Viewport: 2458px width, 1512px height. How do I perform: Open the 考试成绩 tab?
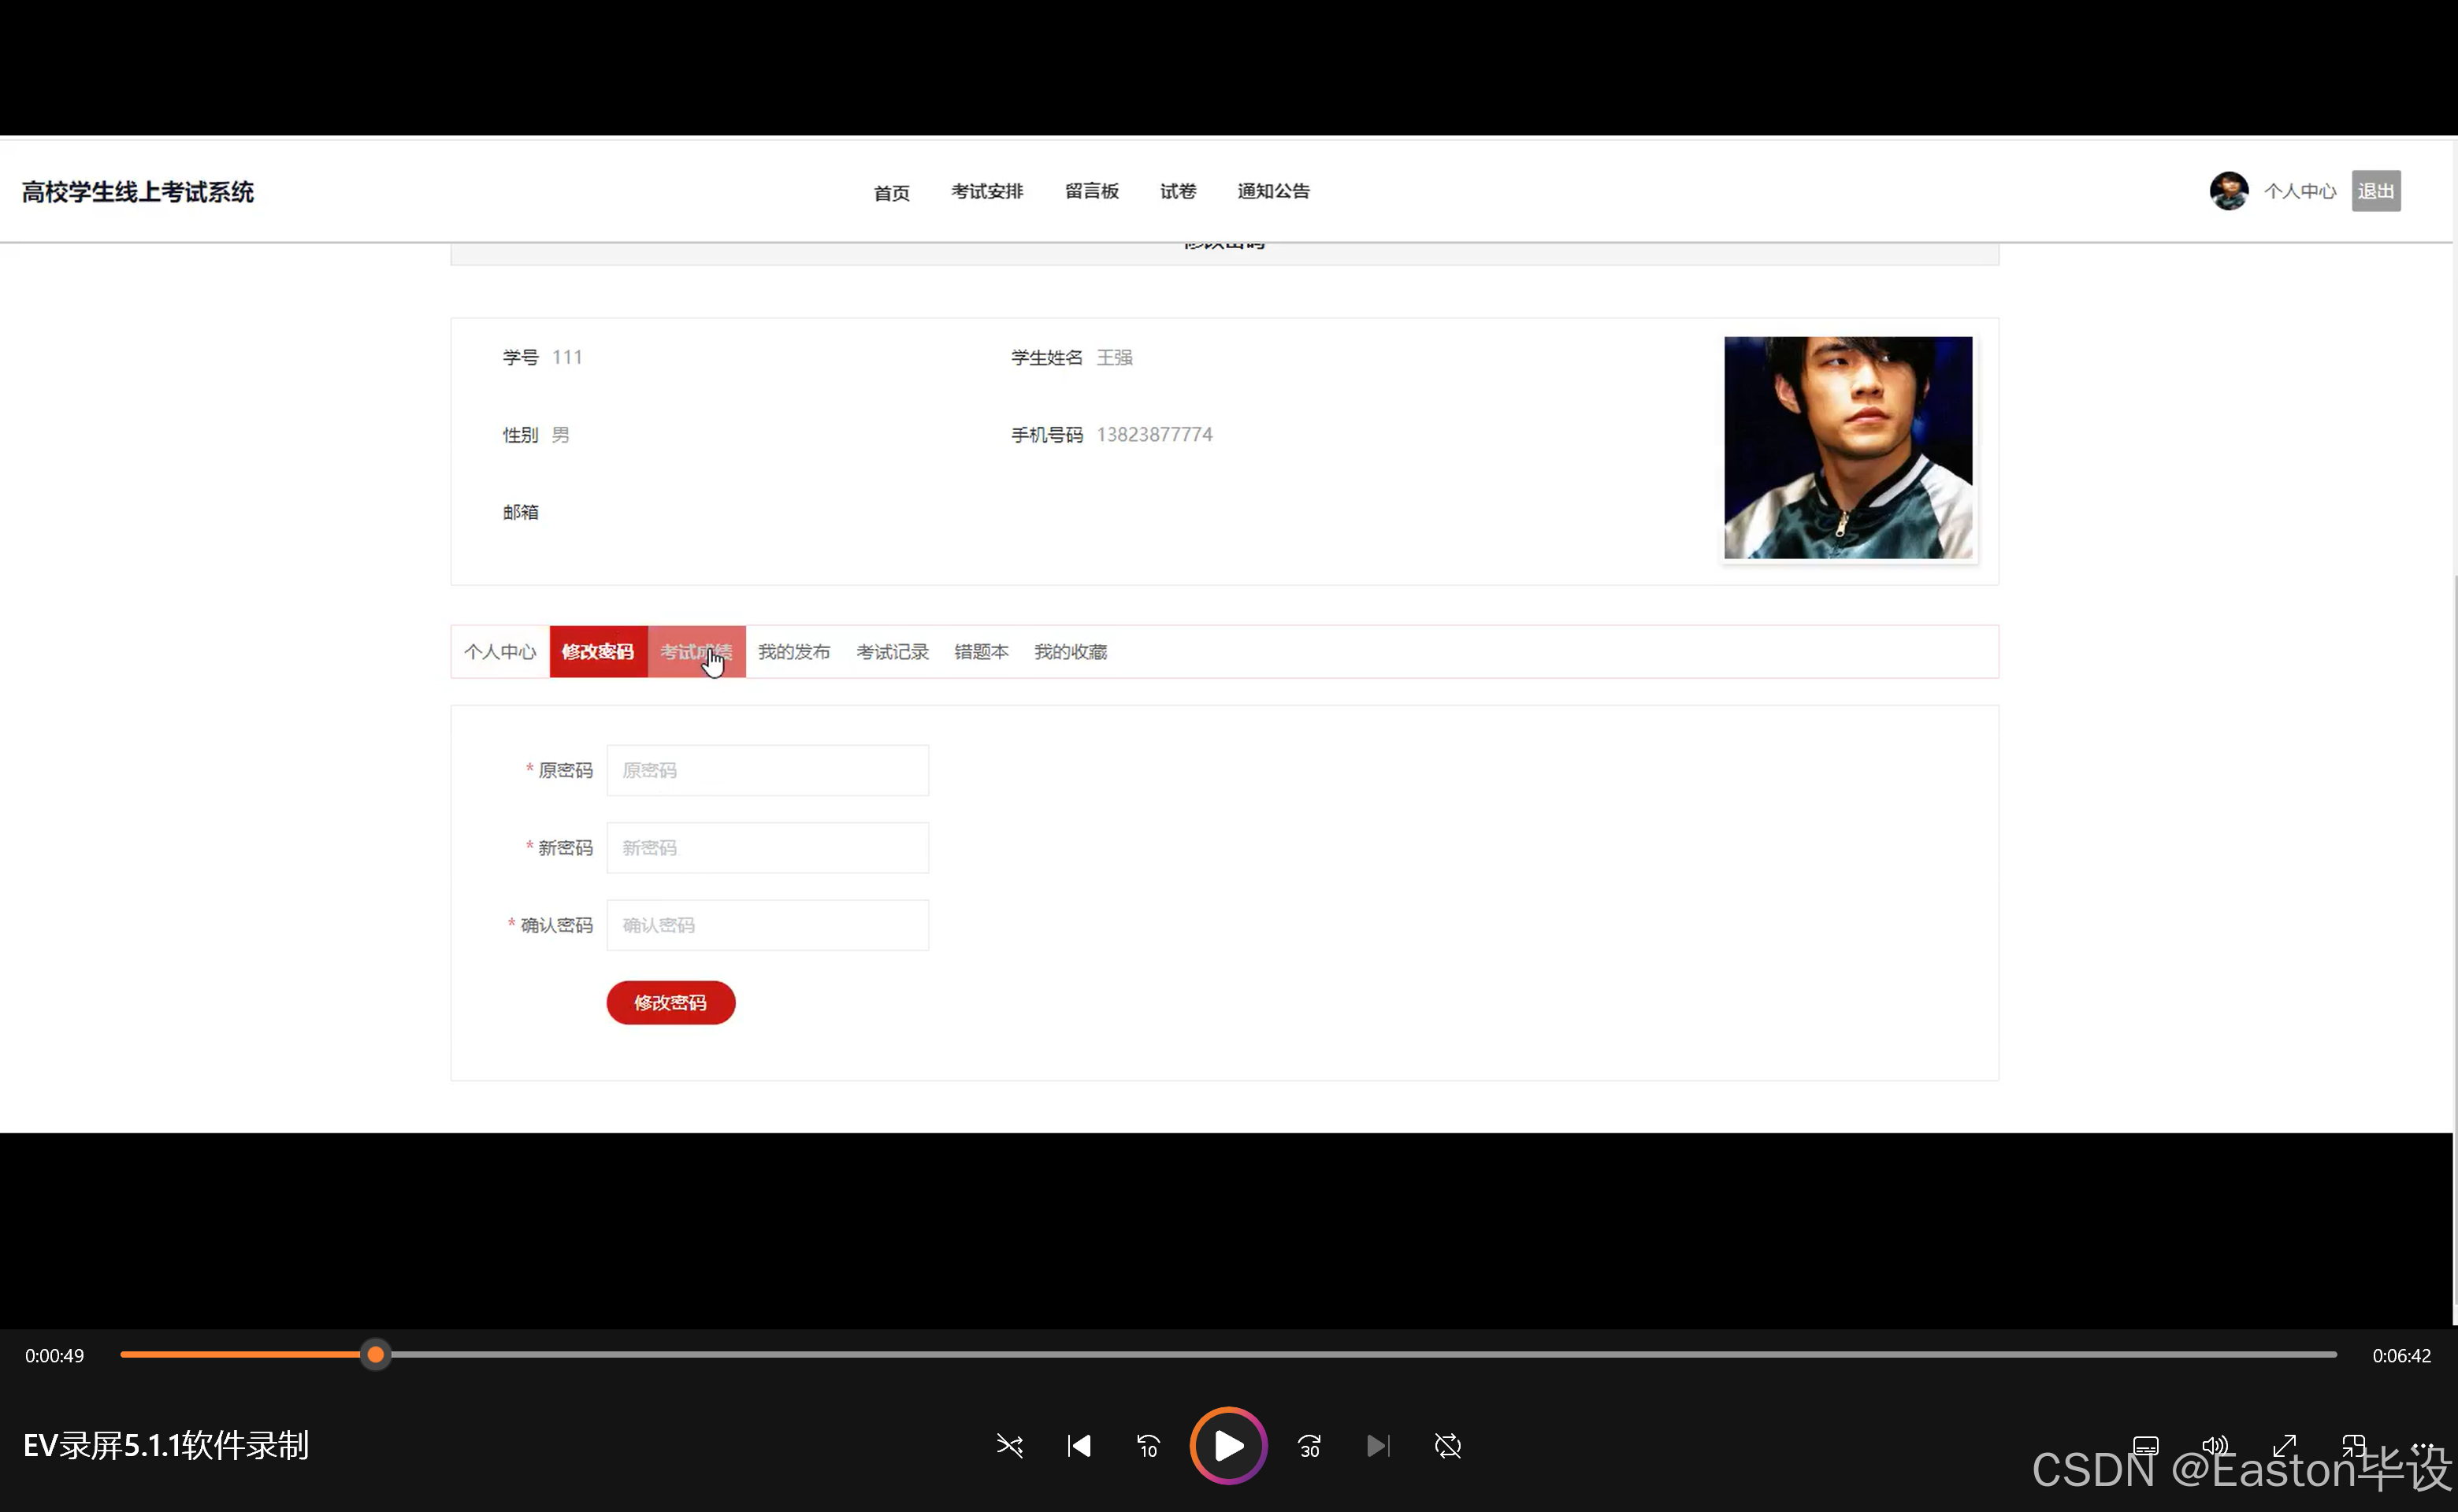tap(696, 652)
